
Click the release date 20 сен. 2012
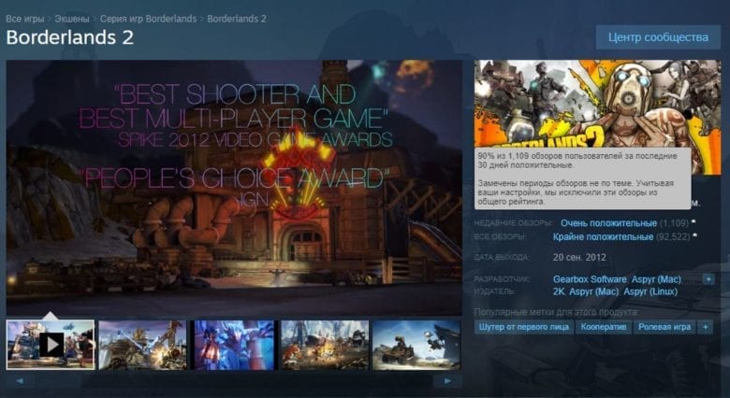(579, 258)
